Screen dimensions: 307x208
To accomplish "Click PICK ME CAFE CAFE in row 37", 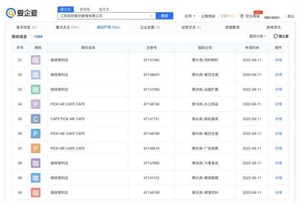I will point(68,148).
